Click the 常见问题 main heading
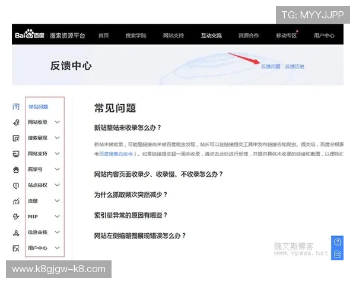Image resolution: width=356 pixels, height=284 pixels. pos(115,108)
